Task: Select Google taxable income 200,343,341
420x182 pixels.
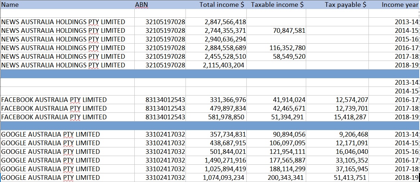Action: point(276,177)
